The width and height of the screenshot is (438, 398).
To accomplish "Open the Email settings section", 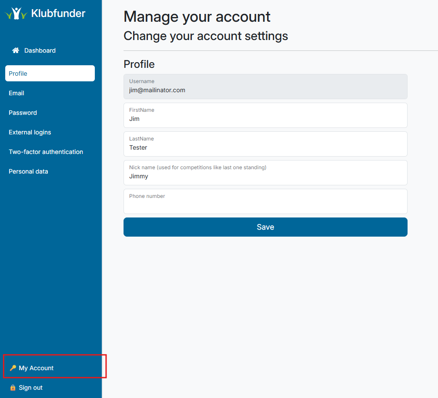I will tap(16, 93).
